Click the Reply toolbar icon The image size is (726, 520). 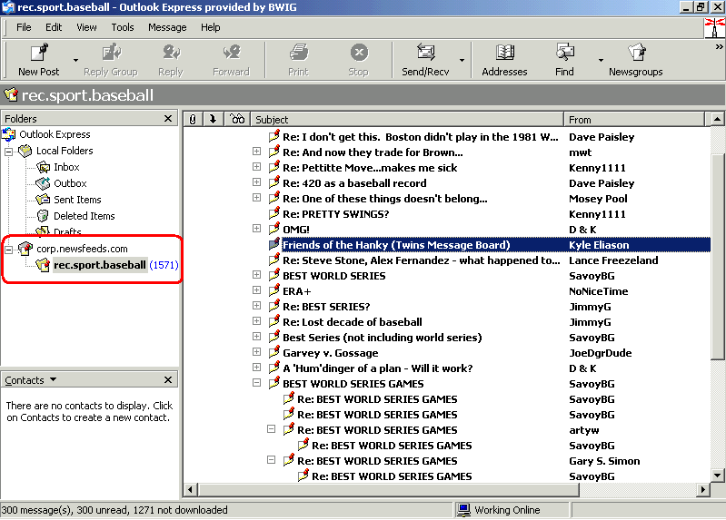point(171,53)
